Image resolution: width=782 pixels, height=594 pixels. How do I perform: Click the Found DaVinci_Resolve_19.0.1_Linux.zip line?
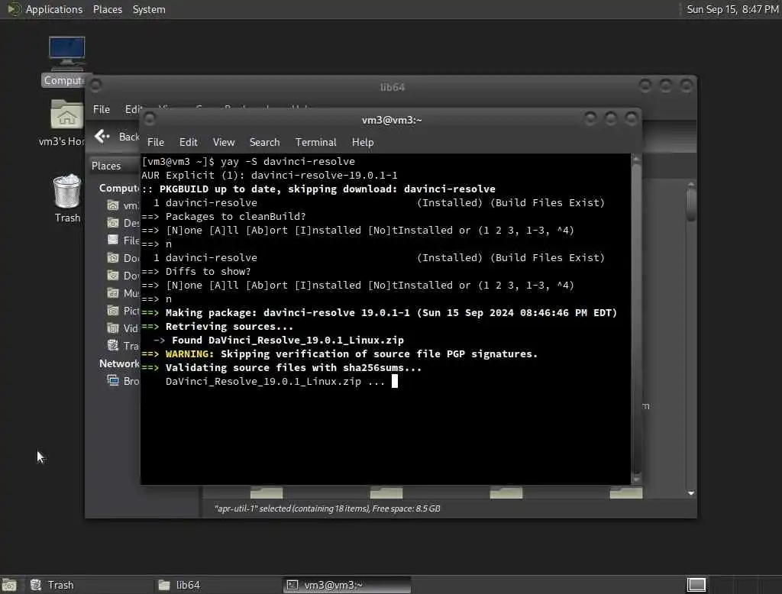(x=279, y=341)
